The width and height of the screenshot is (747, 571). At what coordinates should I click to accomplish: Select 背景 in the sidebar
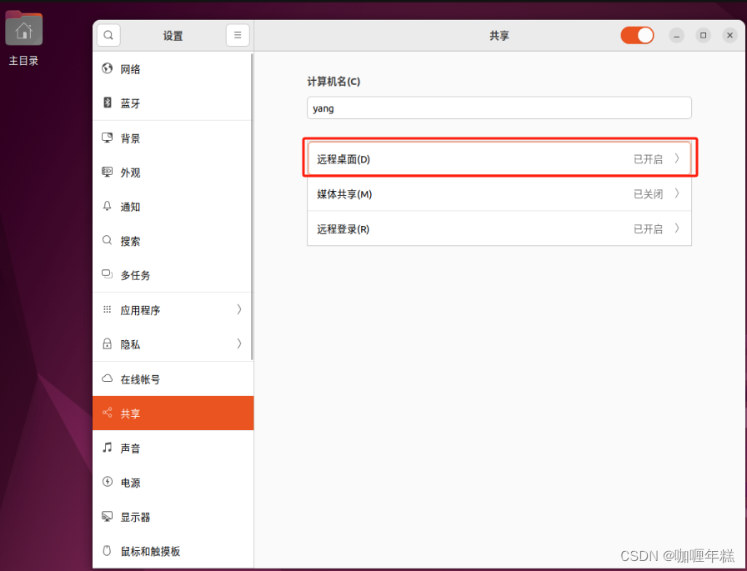pyautogui.click(x=173, y=138)
